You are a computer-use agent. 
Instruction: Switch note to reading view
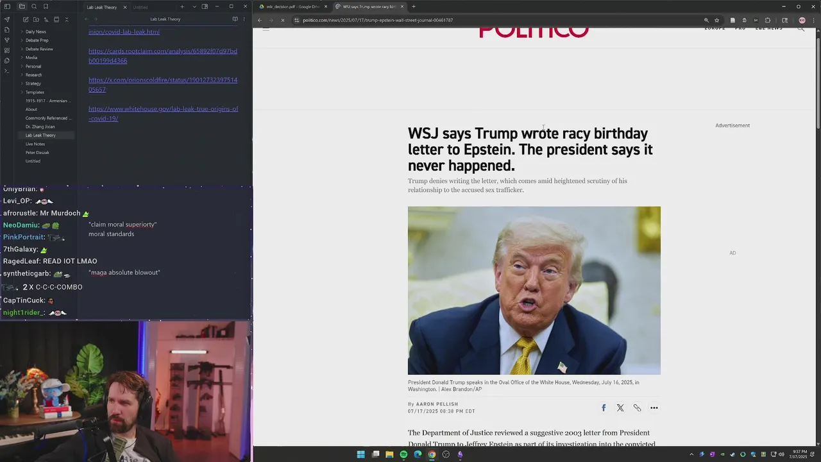(x=235, y=19)
